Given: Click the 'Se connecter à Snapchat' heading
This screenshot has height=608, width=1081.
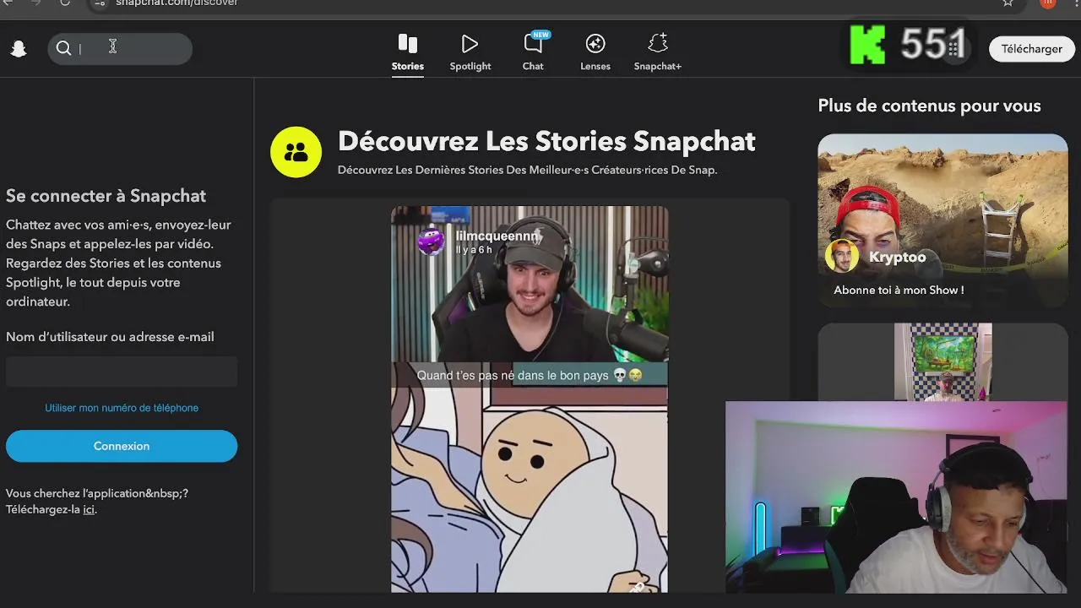Looking at the screenshot, I should [x=106, y=196].
